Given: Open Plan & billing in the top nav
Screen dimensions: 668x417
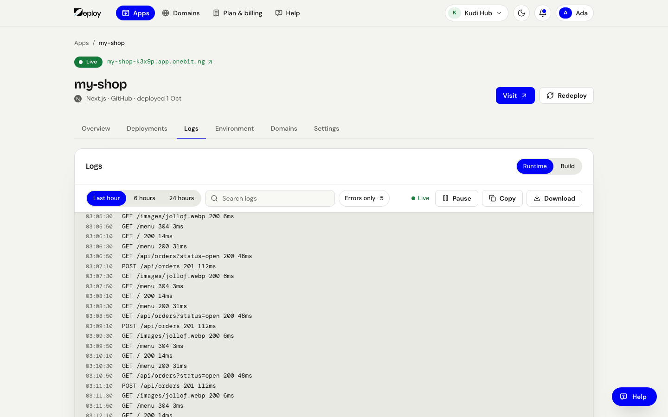Looking at the screenshot, I should click(238, 13).
